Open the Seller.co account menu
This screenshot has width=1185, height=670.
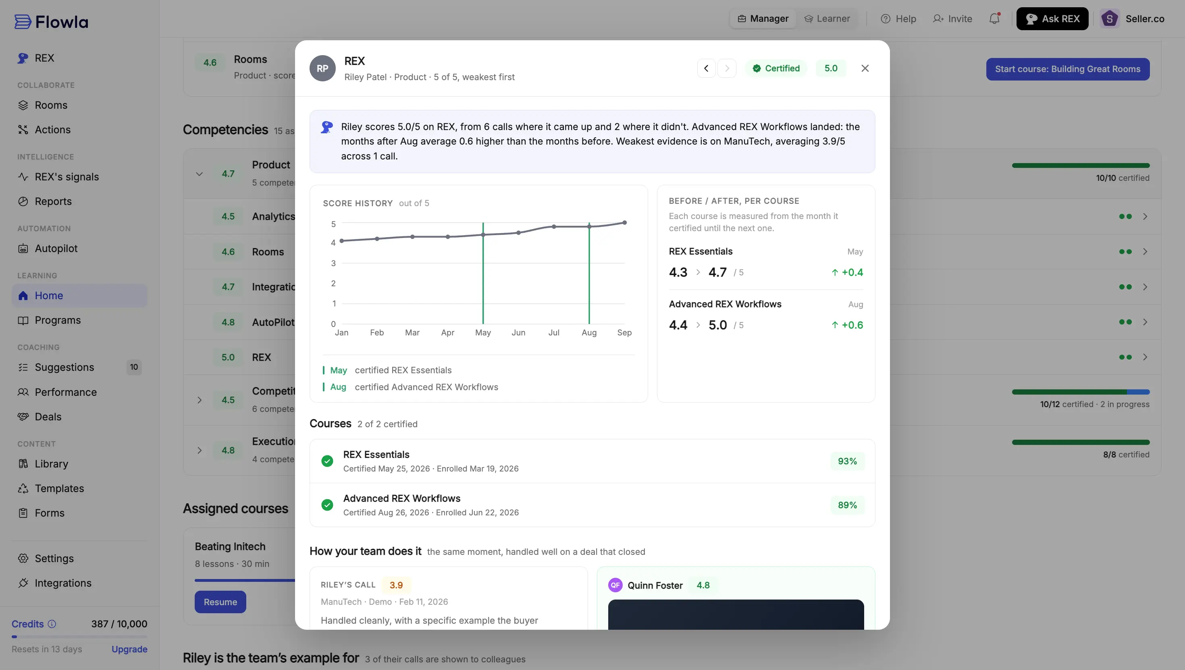(x=1133, y=19)
